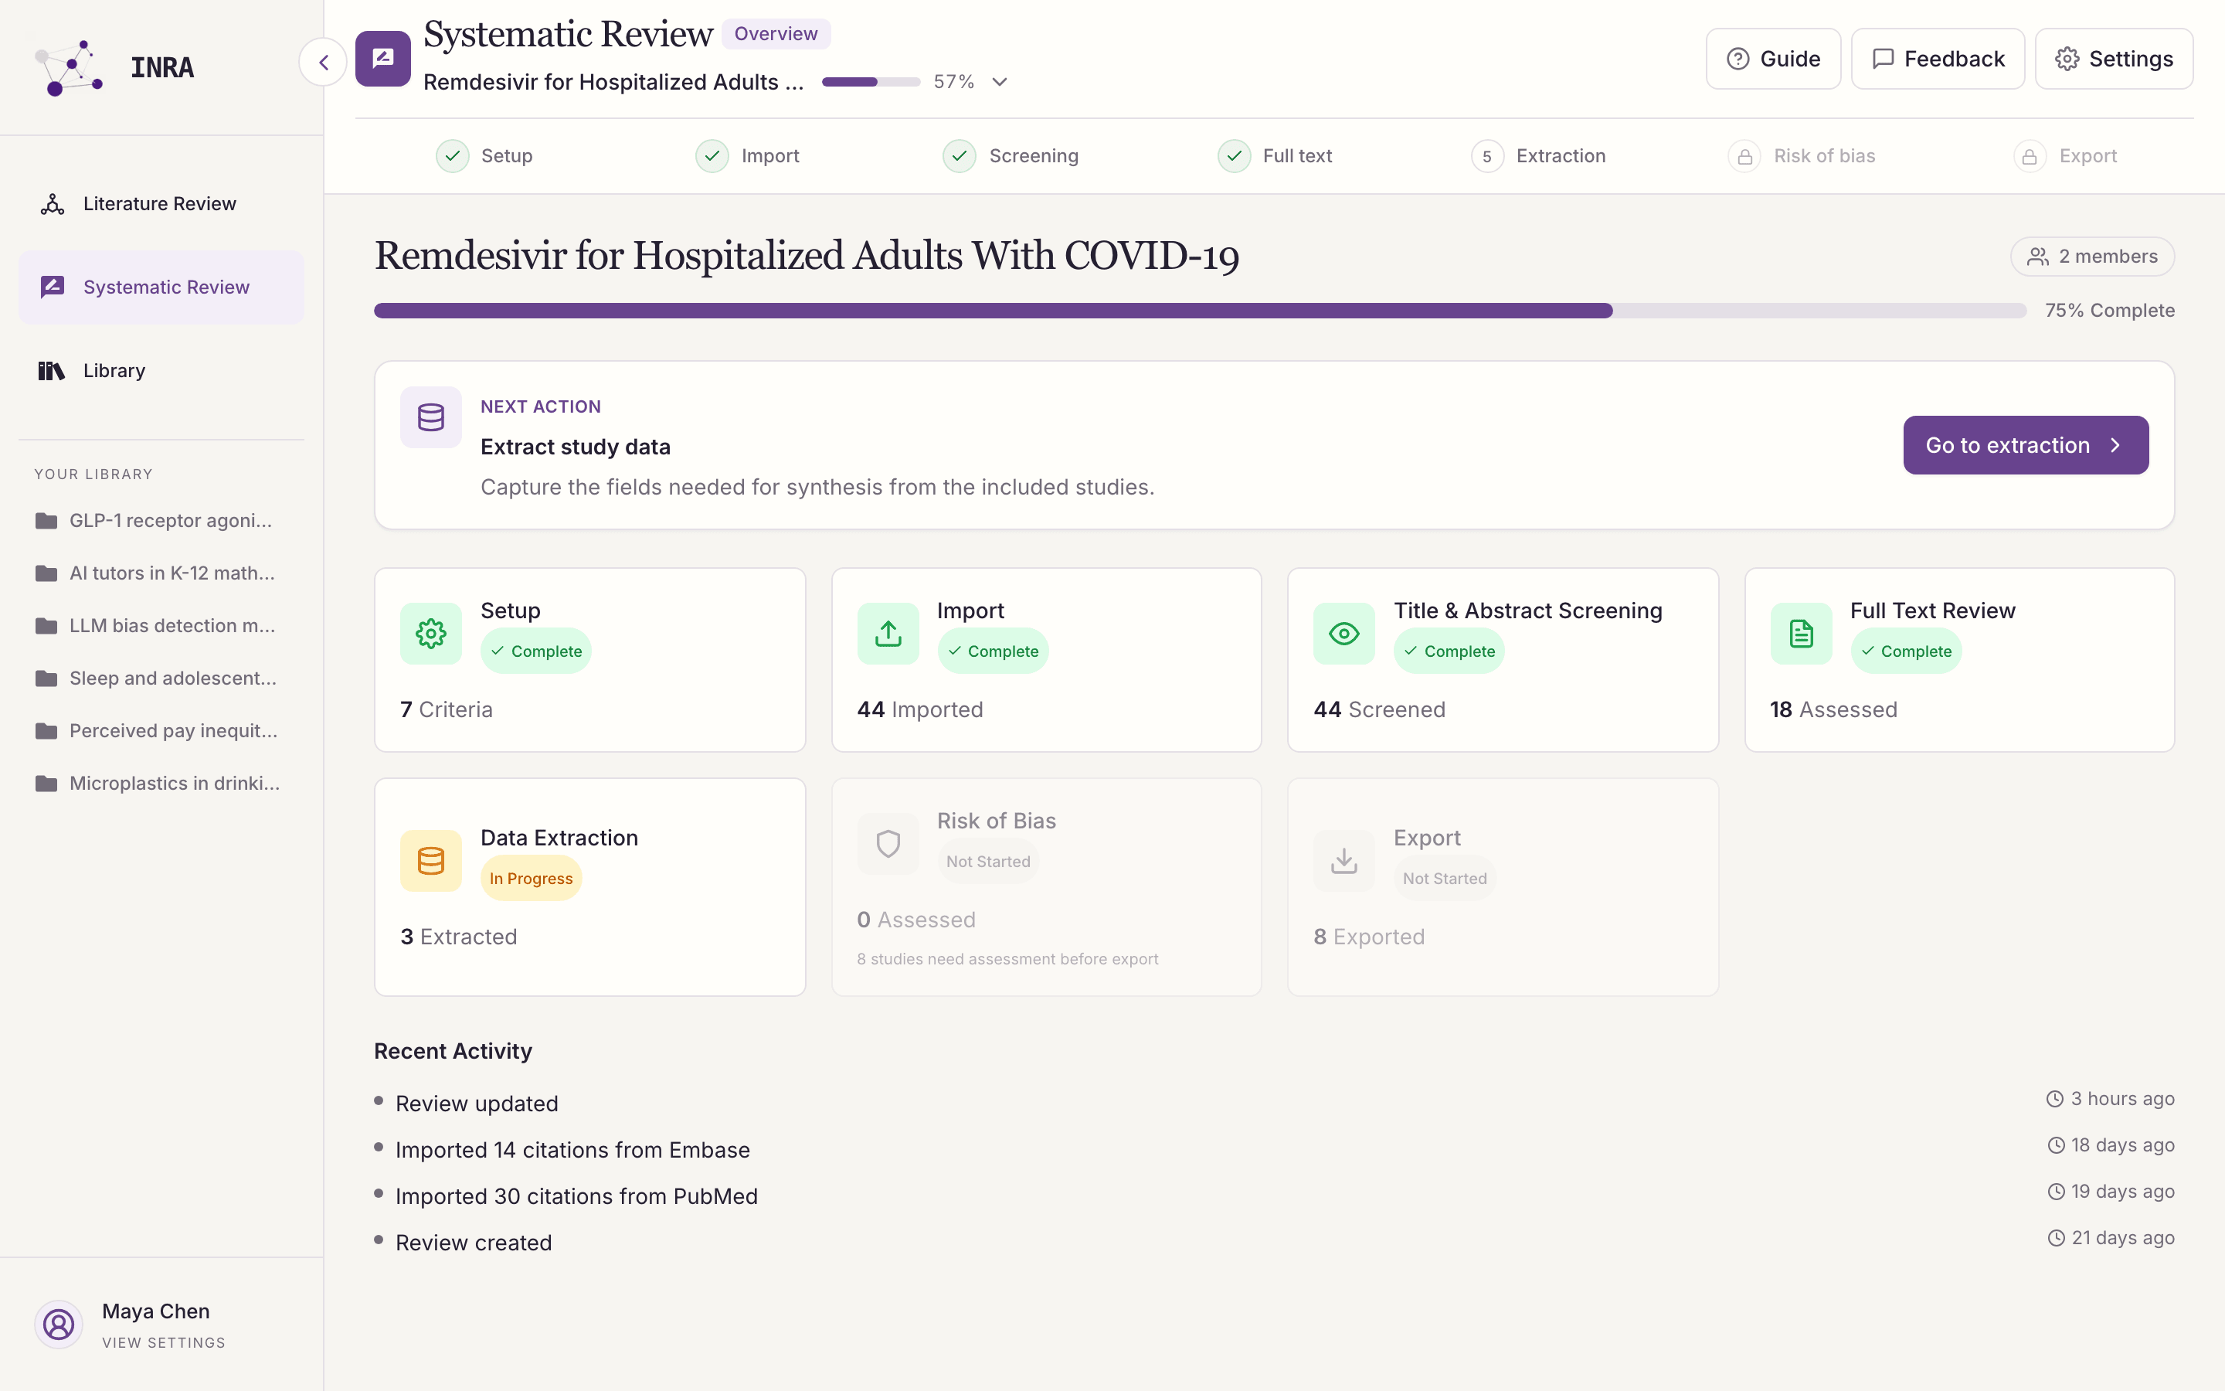Click the step 5 number circle

[1486, 156]
